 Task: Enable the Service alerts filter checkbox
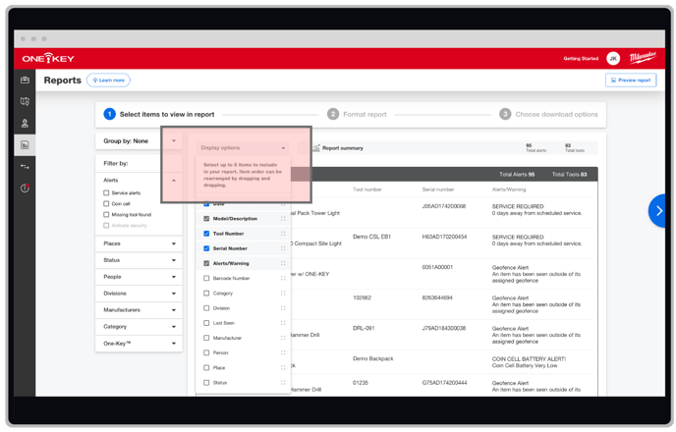coord(106,193)
